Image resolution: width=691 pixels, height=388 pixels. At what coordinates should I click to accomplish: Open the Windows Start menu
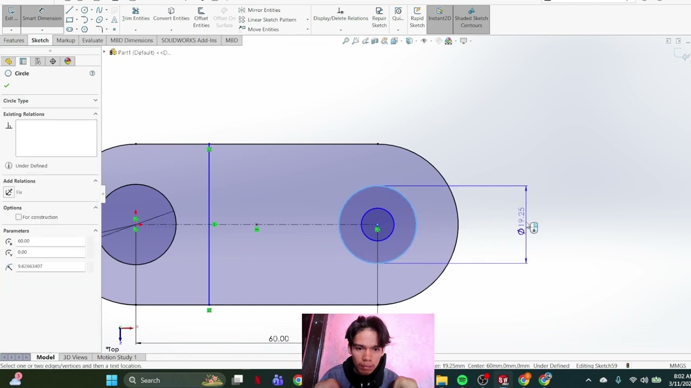coord(112,380)
